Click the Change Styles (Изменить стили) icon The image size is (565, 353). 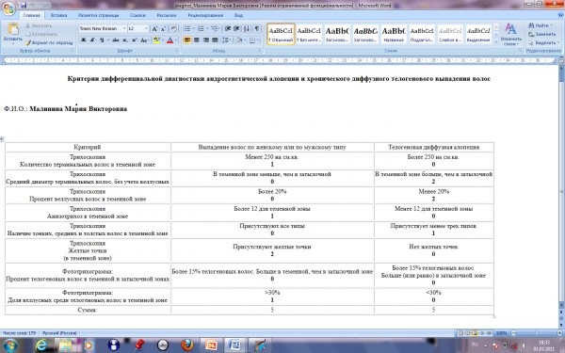[510, 35]
